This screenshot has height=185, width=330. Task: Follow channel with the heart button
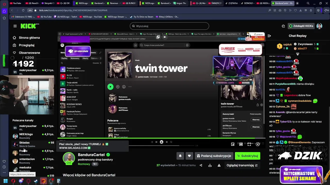coord(189,156)
